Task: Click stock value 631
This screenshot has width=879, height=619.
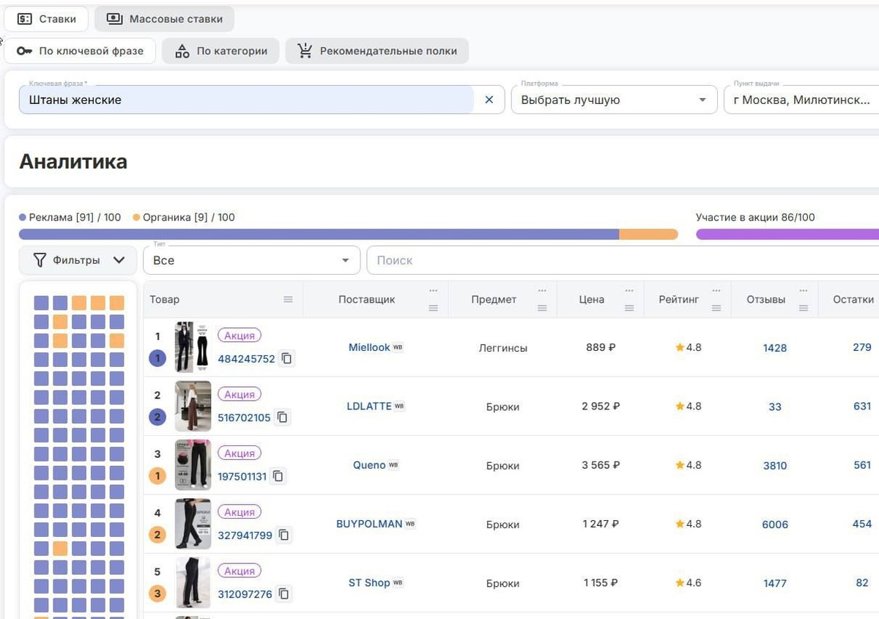Action: pyautogui.click(x=862, y=406)
